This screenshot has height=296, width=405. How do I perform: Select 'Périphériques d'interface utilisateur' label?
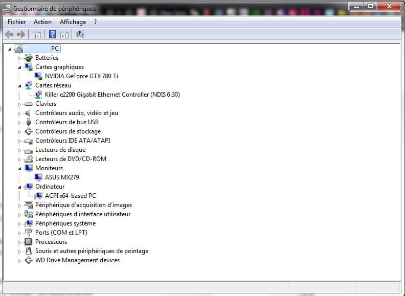(83, 214)
